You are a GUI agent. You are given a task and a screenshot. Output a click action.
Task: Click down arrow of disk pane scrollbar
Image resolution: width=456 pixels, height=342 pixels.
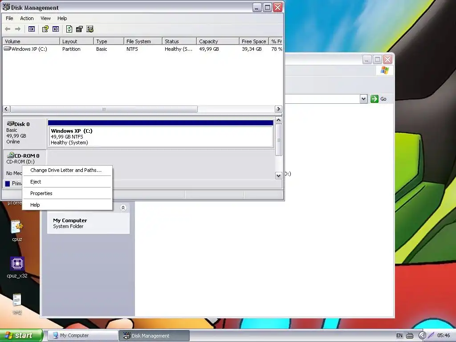coord(279,175)
